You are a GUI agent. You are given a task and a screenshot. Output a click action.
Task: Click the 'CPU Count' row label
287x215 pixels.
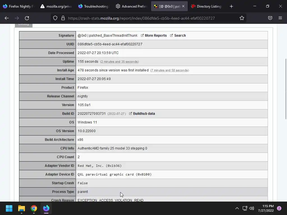pyautogui.click(x=65, y=157)
